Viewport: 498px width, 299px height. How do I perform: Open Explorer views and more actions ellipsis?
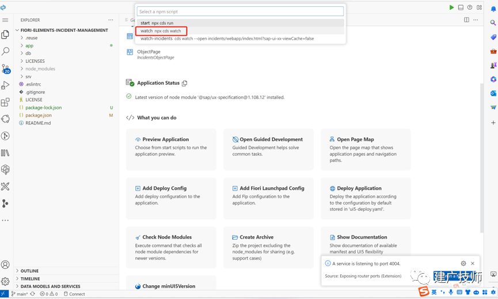point(111,20)
